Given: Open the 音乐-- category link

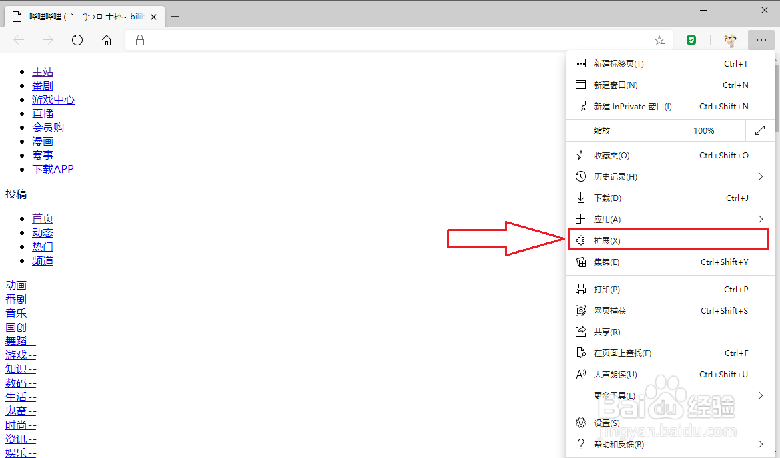Looking at the screenshot, I should coord(21,314).
